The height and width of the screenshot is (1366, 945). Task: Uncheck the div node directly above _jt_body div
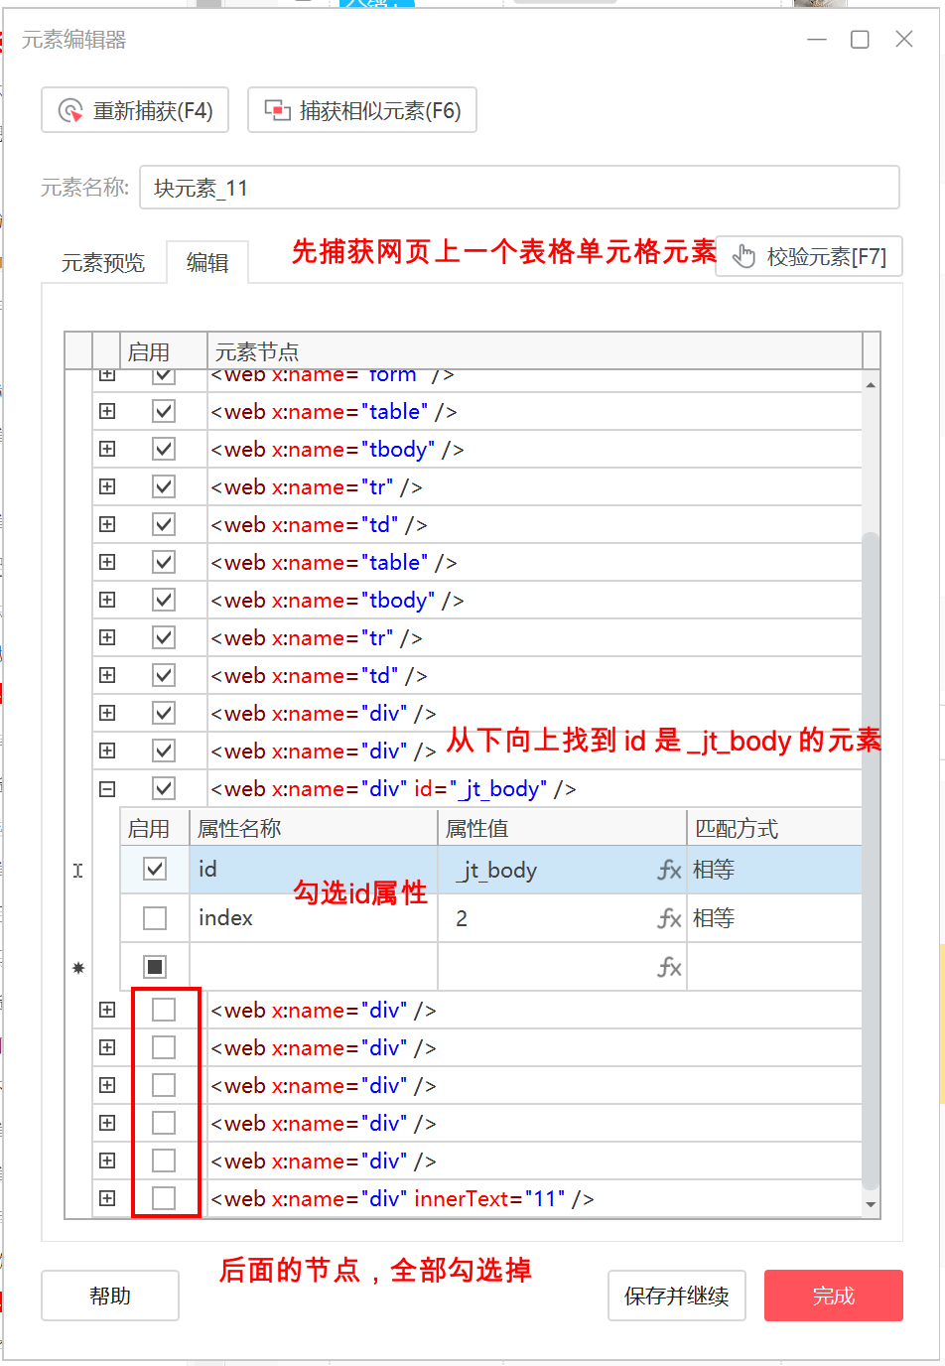pyautogui.click(x=164, y=751)
